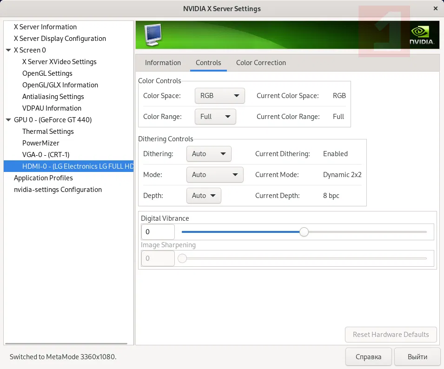Click the 'Current Color Space:' label

tap(287, 96)
